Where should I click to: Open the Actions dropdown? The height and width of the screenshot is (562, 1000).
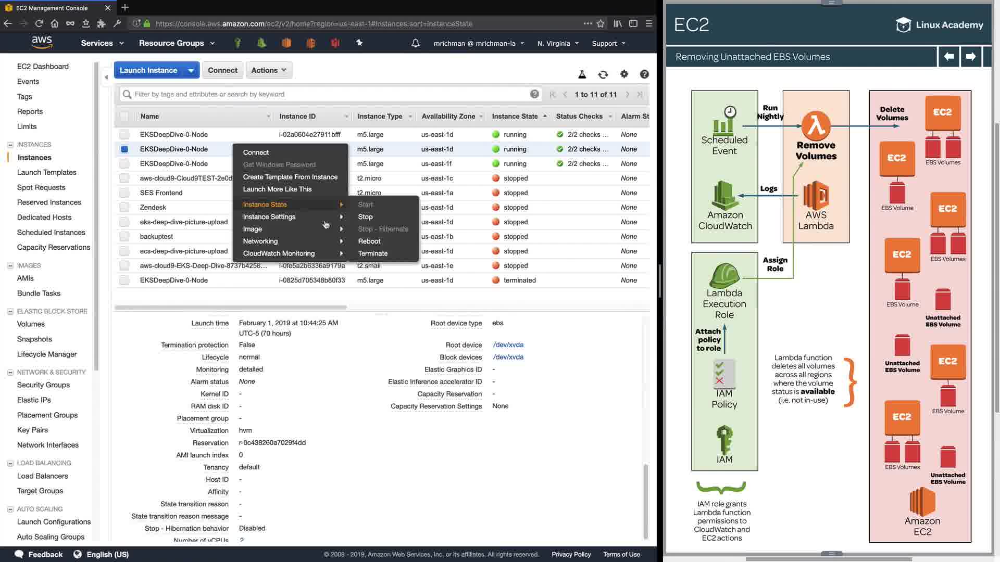(x=269, y=70)
